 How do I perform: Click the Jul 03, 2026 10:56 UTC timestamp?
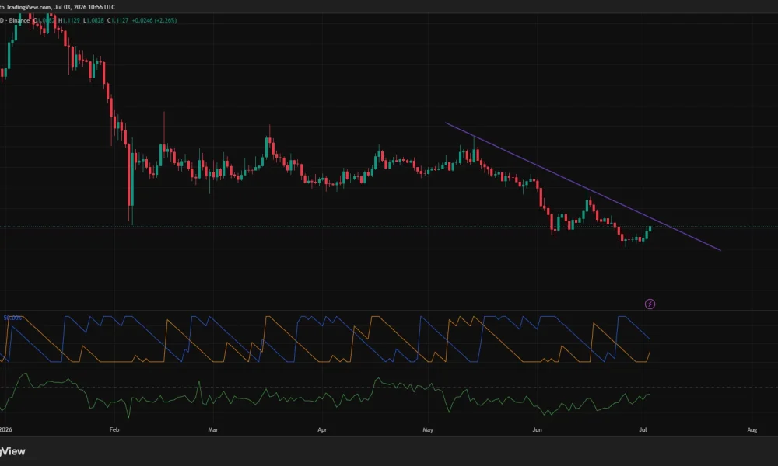pos(85,7)
